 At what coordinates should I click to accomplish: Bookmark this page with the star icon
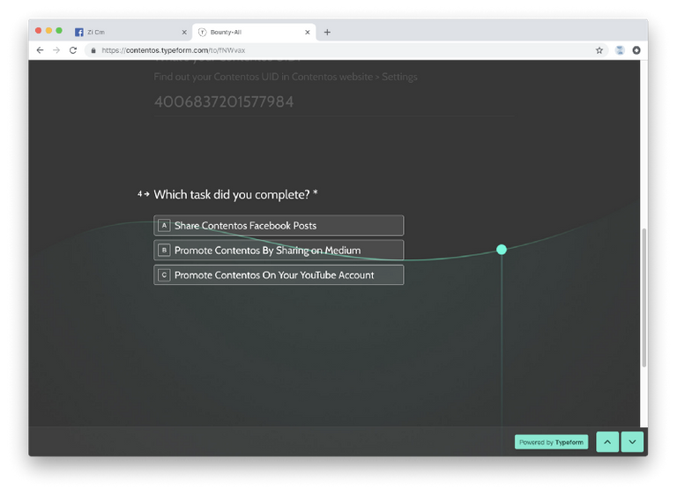pyautogui.click(x=599, y=50)
